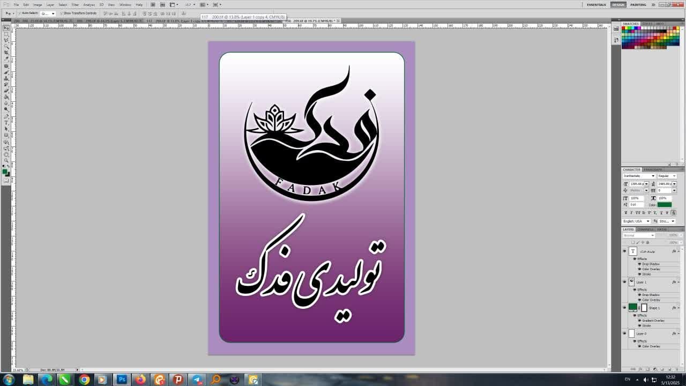Toggle Show Transform Controls checkbox
The image size is (686, 386).
click(62, 13)
